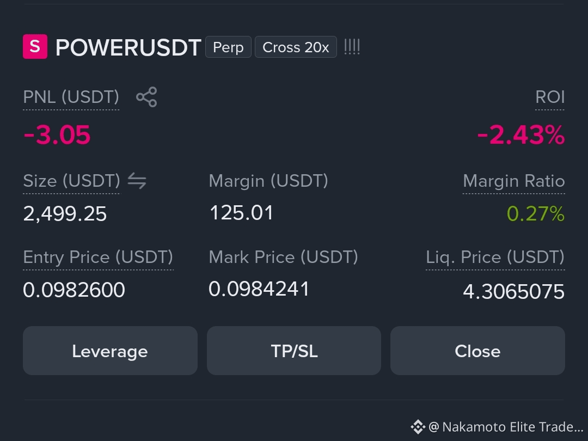The image size is (588, 441).
Task: Click the Entry Price (USDT) label
Action: click(98, 257)
